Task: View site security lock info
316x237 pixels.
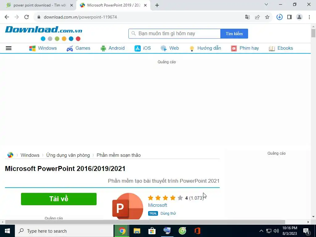Action: click(x=39, y=17)
